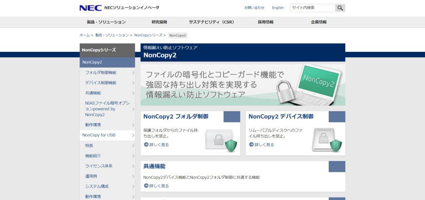Click chevron next to フォルダ制御機能

click(x=133, y=73)
